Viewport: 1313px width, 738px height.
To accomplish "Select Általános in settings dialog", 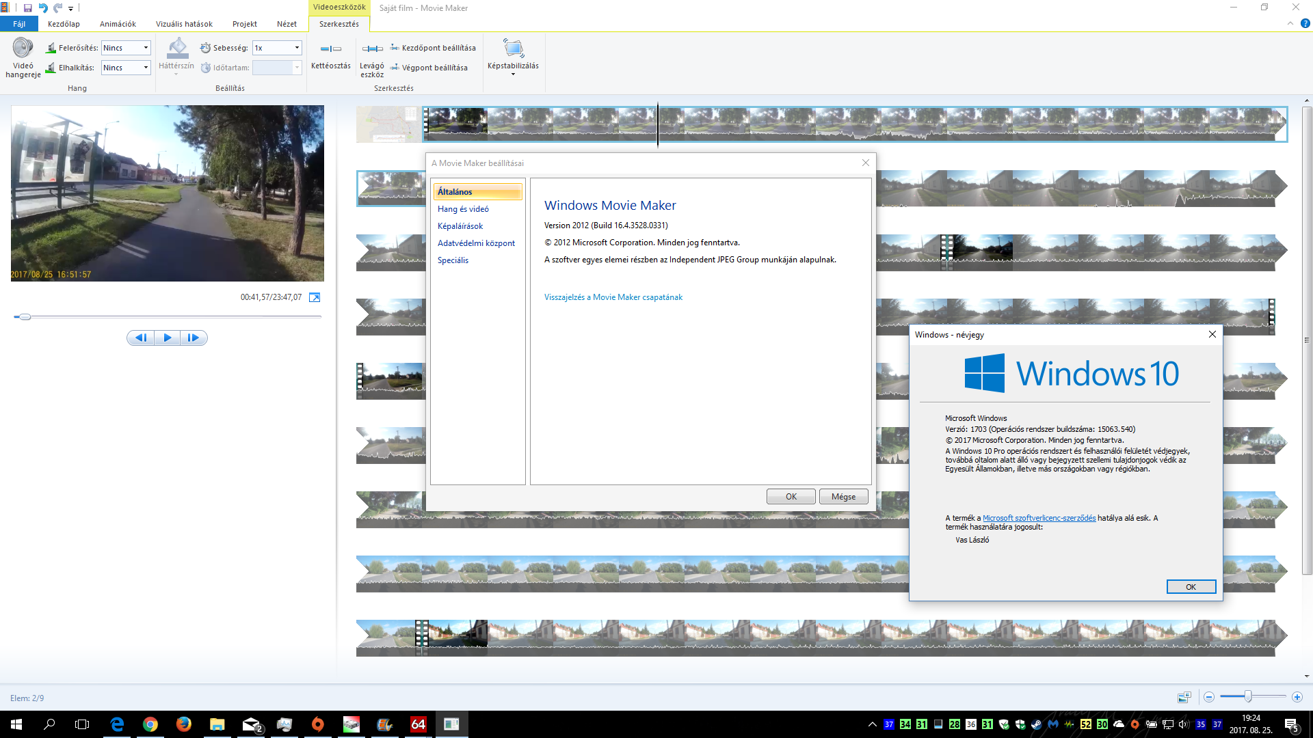I will (477, 192).
